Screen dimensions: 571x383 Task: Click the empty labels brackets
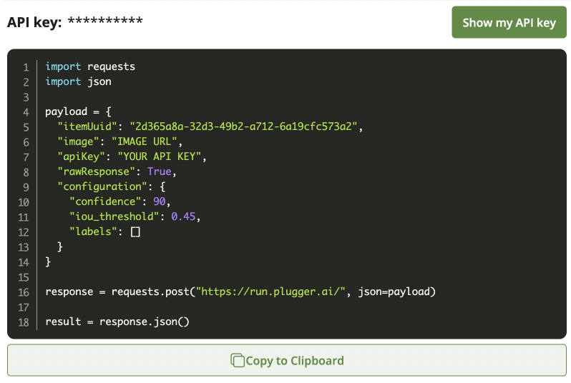click(135, 232)
